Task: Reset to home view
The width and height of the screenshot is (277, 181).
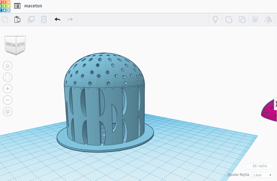Action: pyautogui.click(x=8, y=66)
